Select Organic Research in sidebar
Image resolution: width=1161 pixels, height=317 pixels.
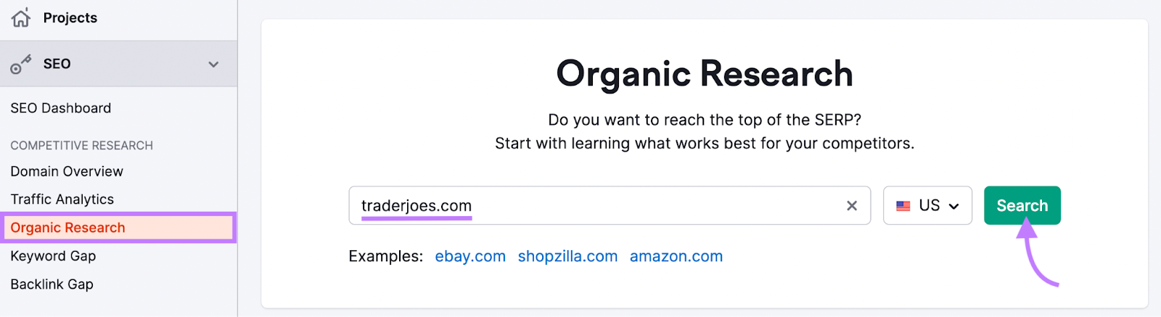118,228
